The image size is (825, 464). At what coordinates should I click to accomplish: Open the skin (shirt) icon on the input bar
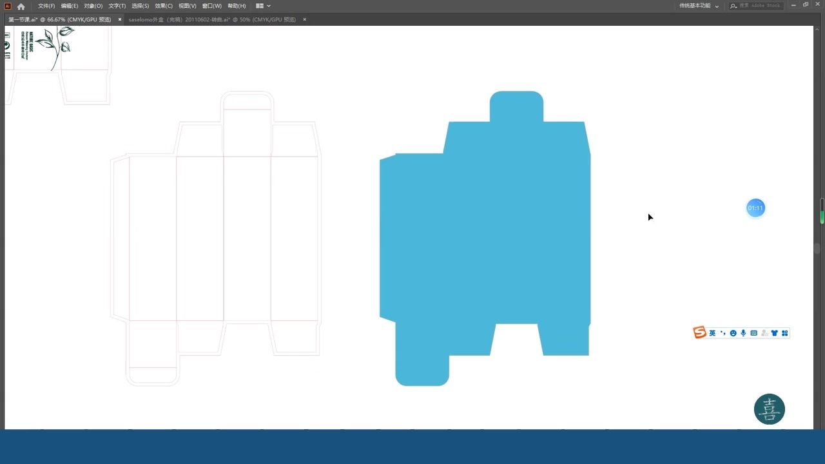(x=775, y=333)
